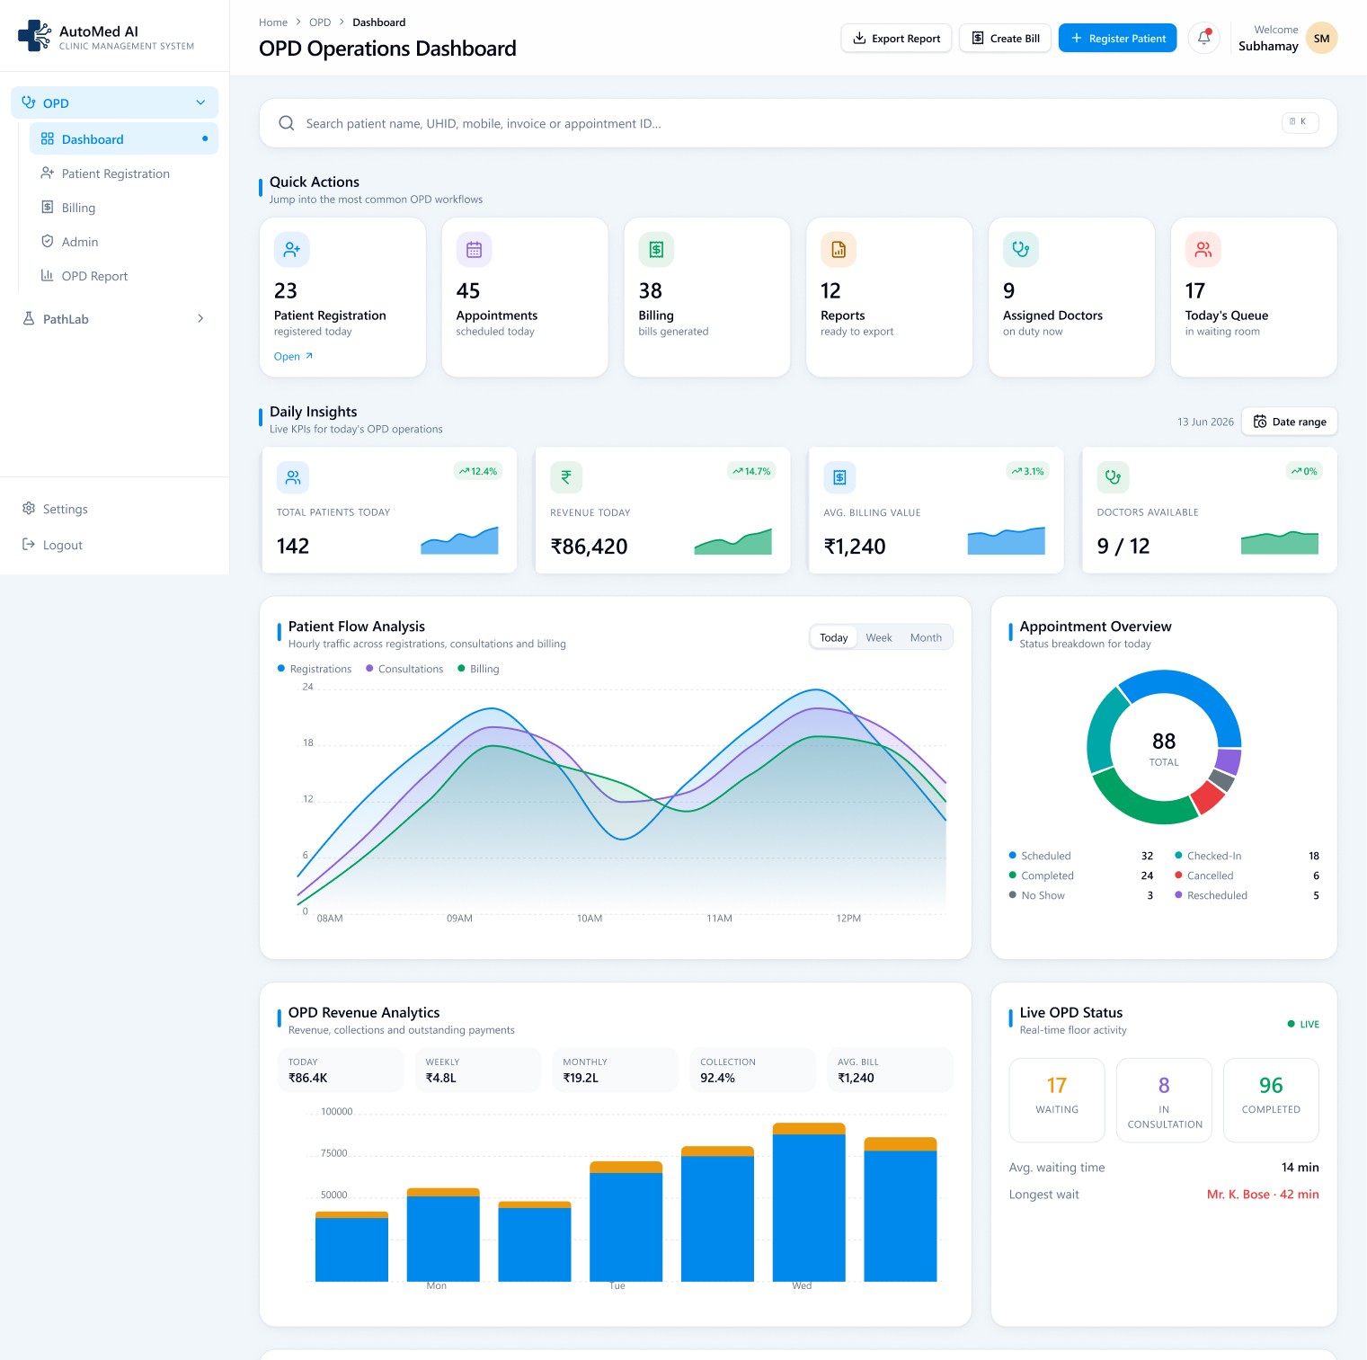Focus the patient search input field

pyautogui.click(x=798, y=123)
